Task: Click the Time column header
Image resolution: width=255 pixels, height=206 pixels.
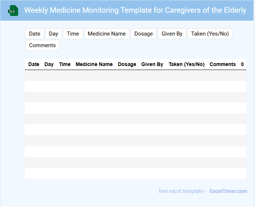Action: pyautogui.click(x=65, y=64)
